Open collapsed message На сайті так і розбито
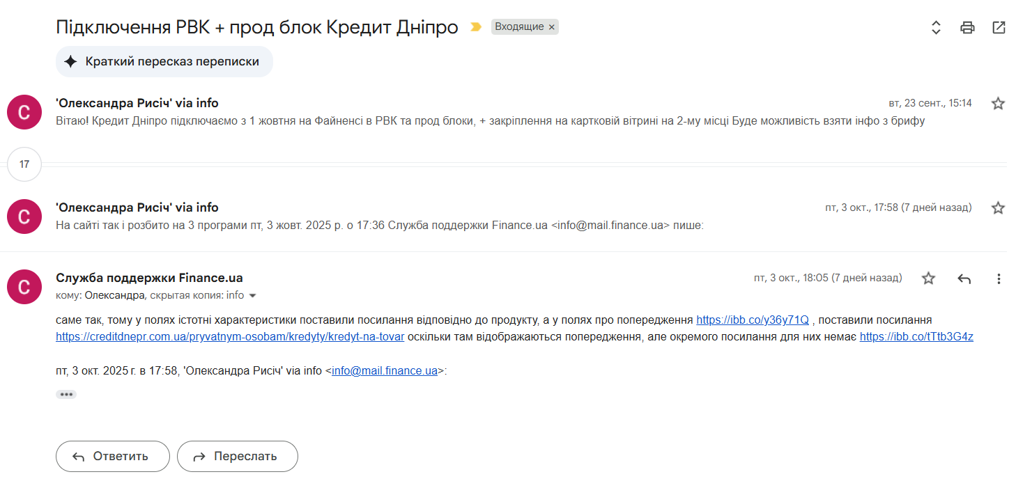The width and height of the screenshot is (1032, 495). pos(380,226)
